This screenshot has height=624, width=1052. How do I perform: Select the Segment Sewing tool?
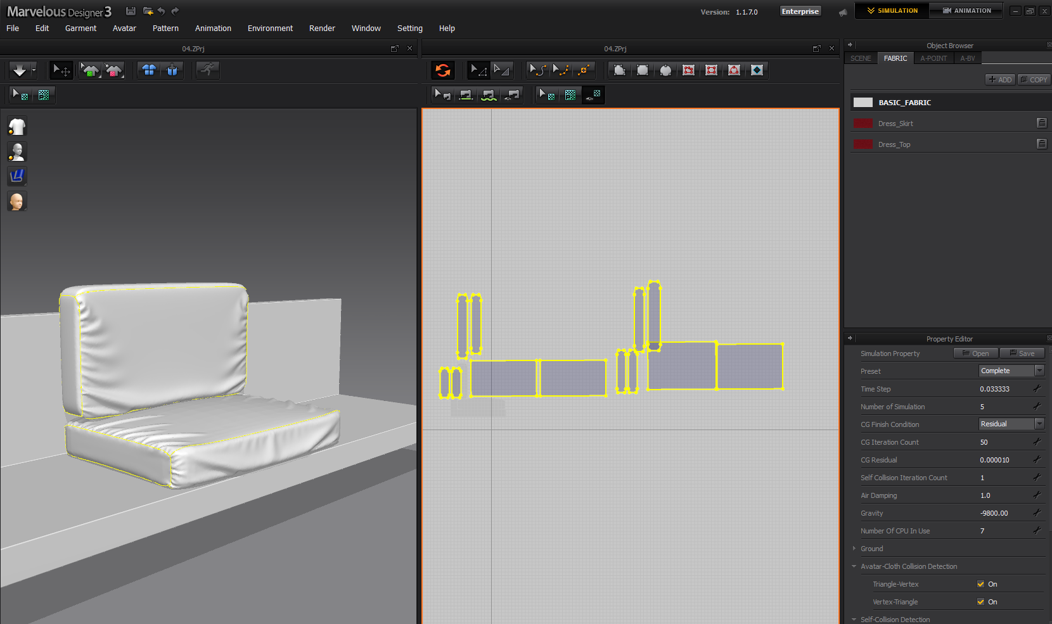[465, 95]
